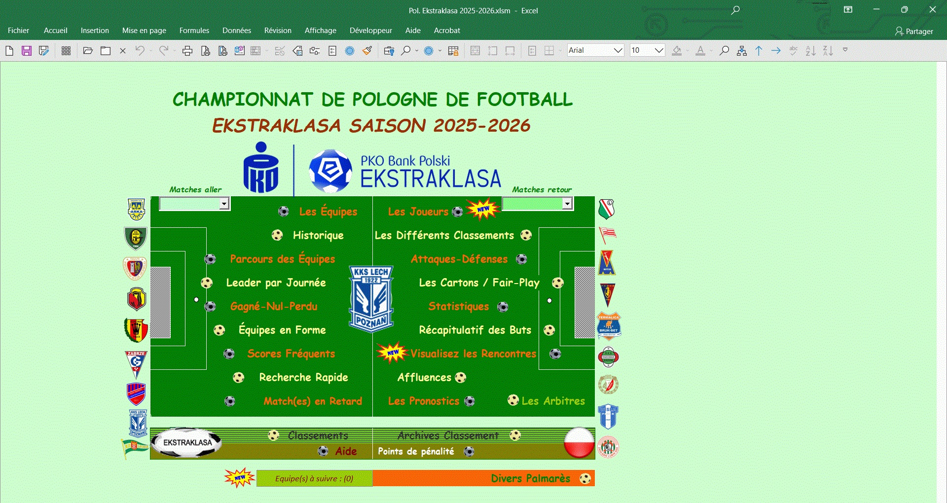Click the Divers Palmarès button
This screenshot has width=947, height=503.
click(x=530, y=478)
